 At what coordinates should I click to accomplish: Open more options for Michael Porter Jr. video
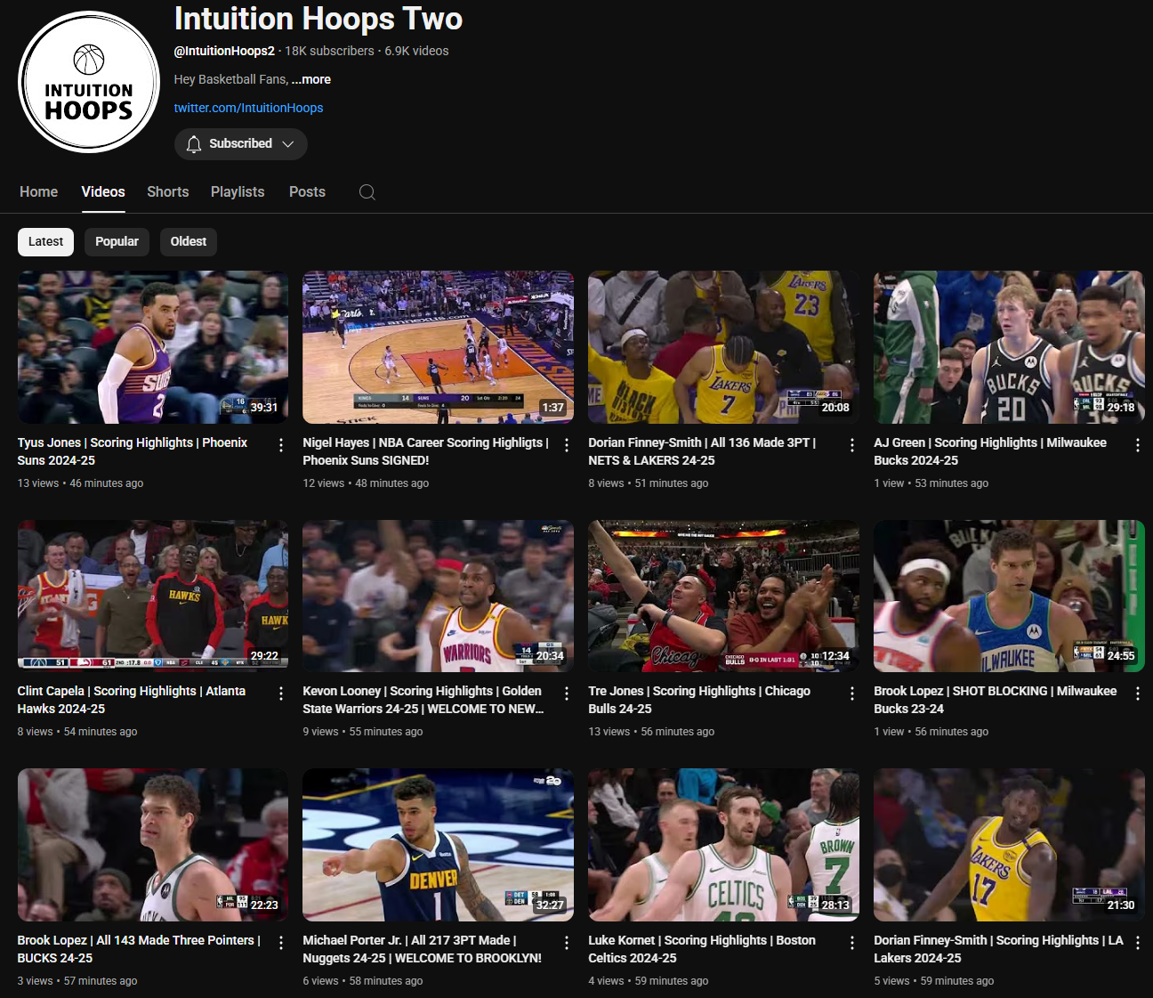[567, 943]
